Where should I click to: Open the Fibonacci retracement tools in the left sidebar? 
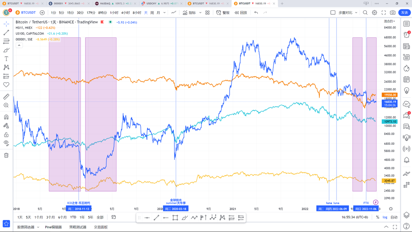coord(6,41)
